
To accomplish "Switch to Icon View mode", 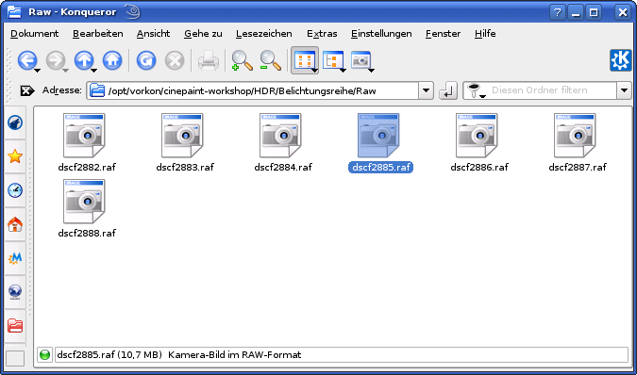I will pyautogui.click(x=304, y=60).
